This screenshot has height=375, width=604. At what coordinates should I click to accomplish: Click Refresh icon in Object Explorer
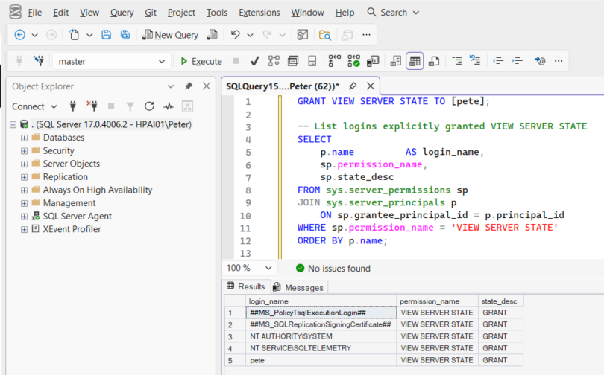point(149,106)
